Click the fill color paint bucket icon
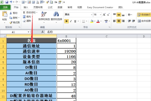 (x=92, y=21)
